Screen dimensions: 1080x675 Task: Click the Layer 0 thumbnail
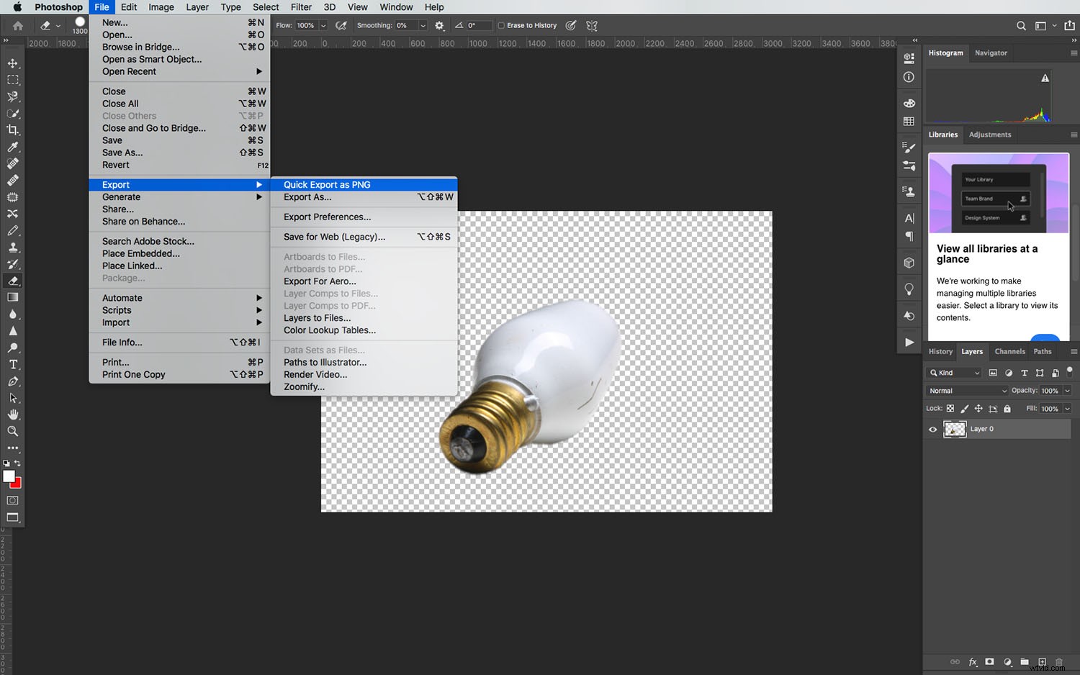955,429
